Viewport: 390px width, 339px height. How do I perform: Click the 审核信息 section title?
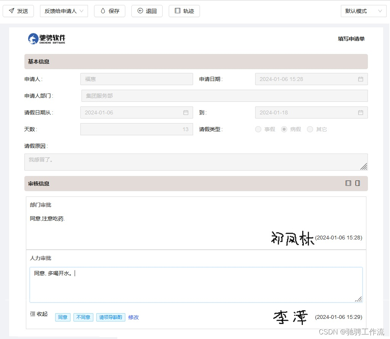(38, 184)
